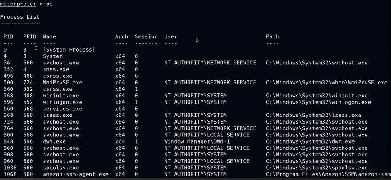
Task: Select the PPID column header
Action: pyautogui.click(x=30, y=36)
